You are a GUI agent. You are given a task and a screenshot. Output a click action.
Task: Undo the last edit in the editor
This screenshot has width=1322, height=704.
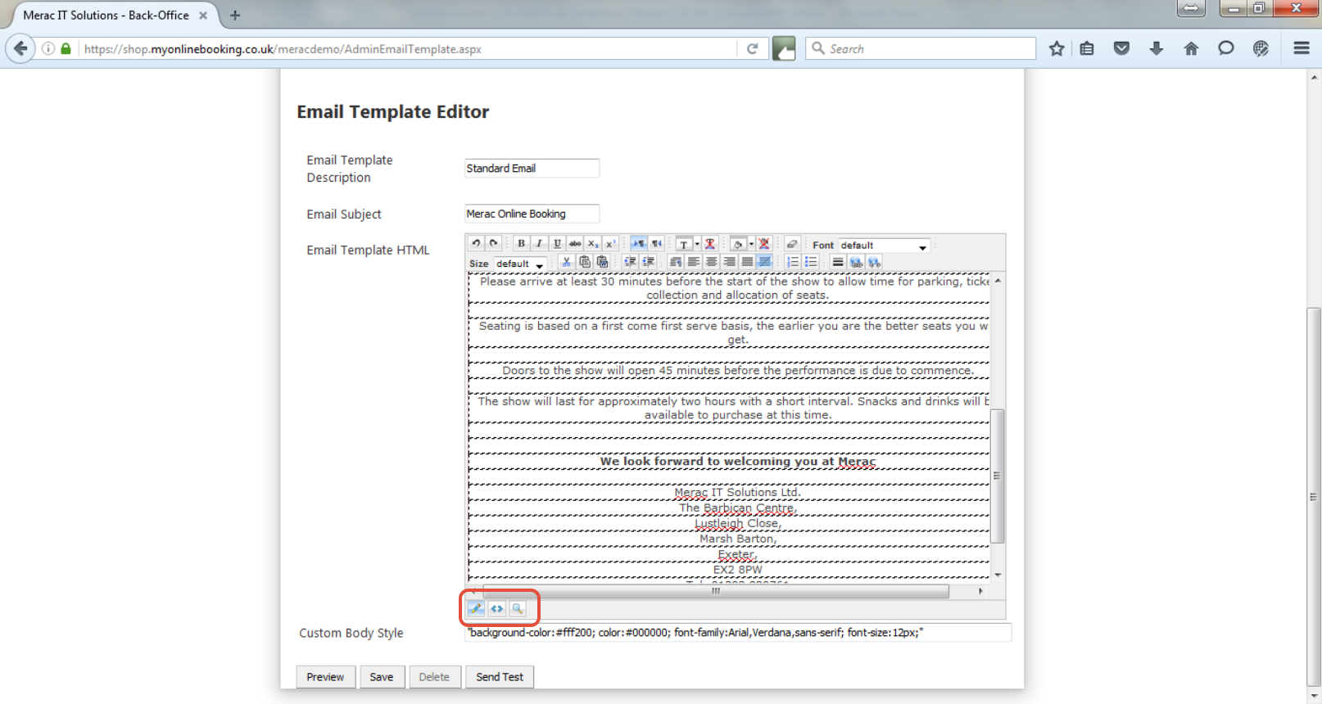pyautogui.click(x=476, y=244)
